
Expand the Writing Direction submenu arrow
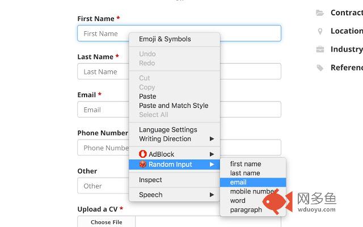tap(212, 138)
